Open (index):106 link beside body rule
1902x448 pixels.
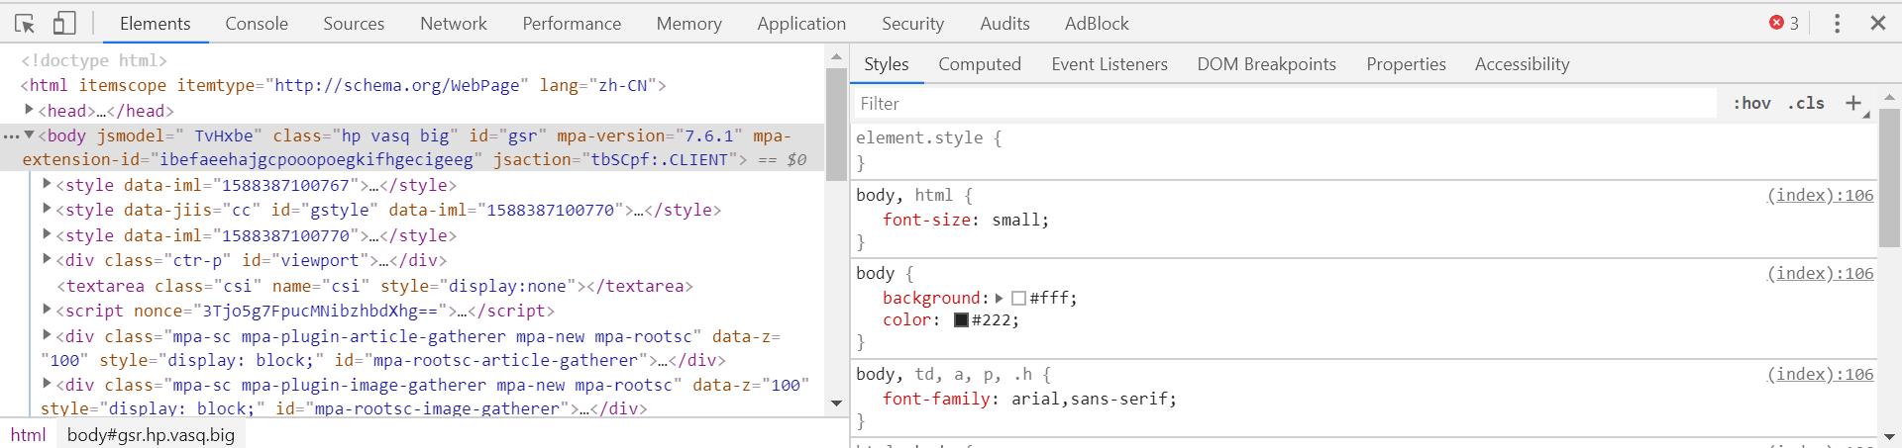click(1820, 273)
